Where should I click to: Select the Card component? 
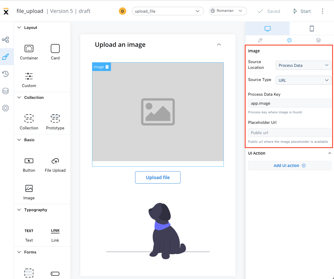coord(55,52)
